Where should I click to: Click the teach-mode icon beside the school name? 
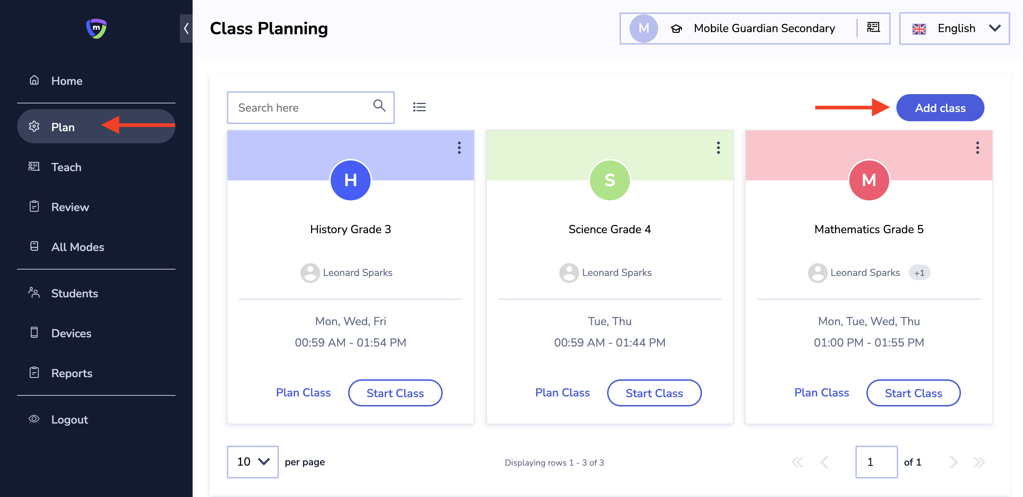pyautogui.click(x=873, y=28)
